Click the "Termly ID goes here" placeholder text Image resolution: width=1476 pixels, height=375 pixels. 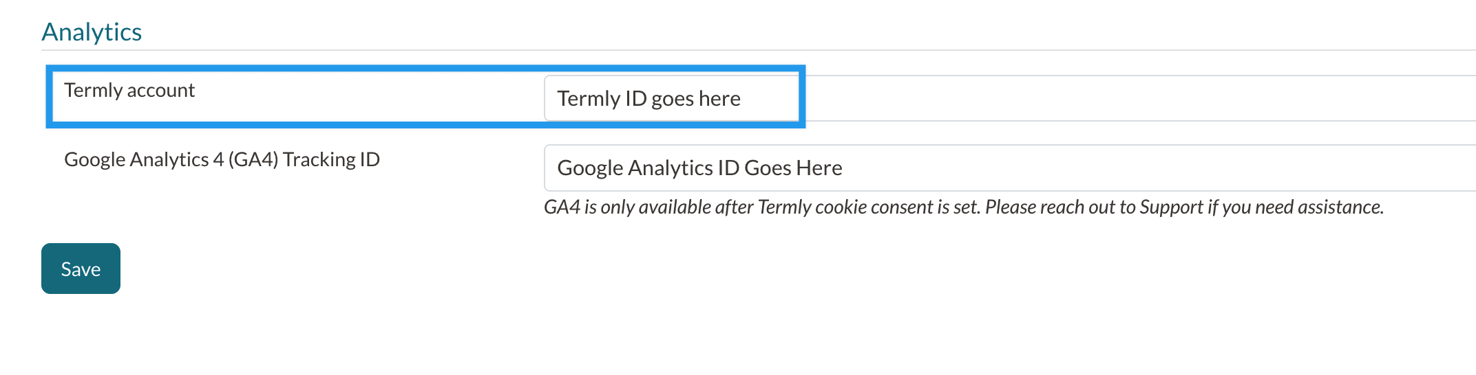click(649, 98)
